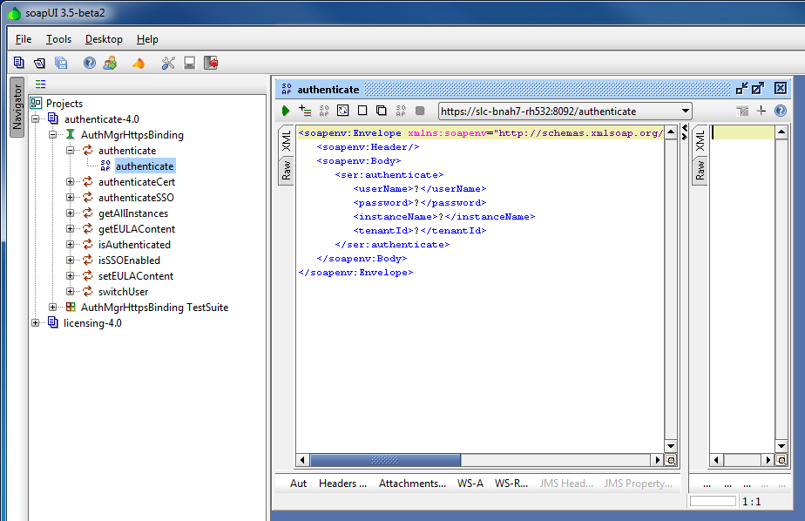
Task: Expand the authenticateSSO operation
Action: 71,198
